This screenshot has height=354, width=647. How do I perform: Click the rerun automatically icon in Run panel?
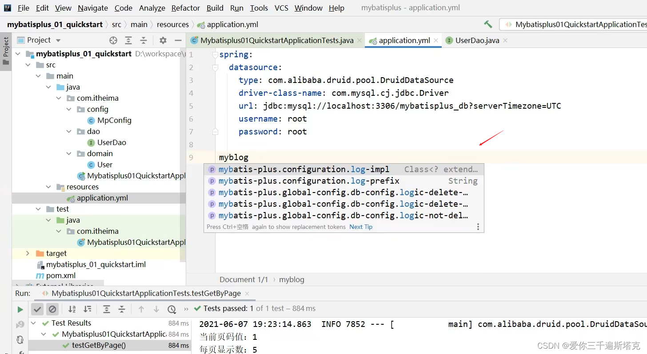[20, 339]
